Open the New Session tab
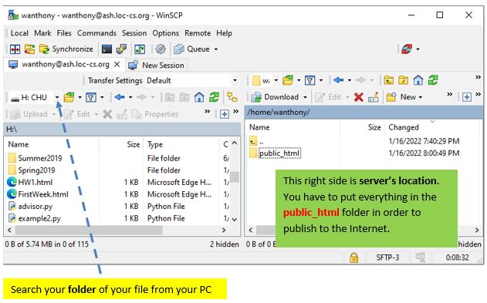 (157, 65)
